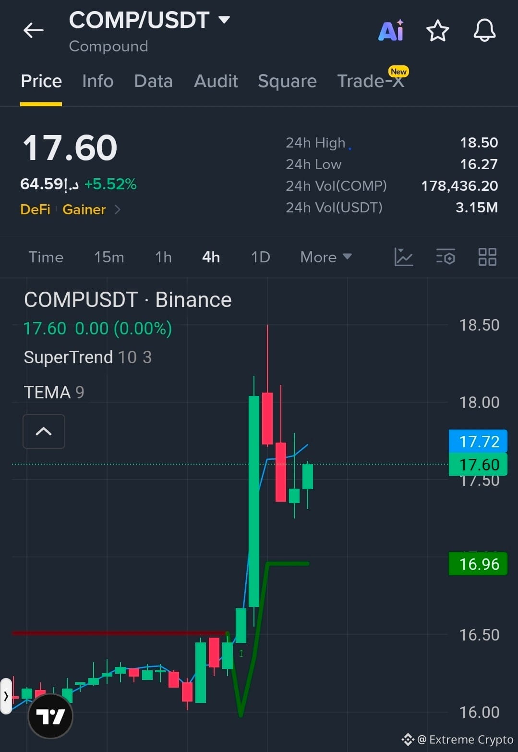Click the 24h Vol(USDT) value 3.15M
518x752 pixels.
click(477, 208)
